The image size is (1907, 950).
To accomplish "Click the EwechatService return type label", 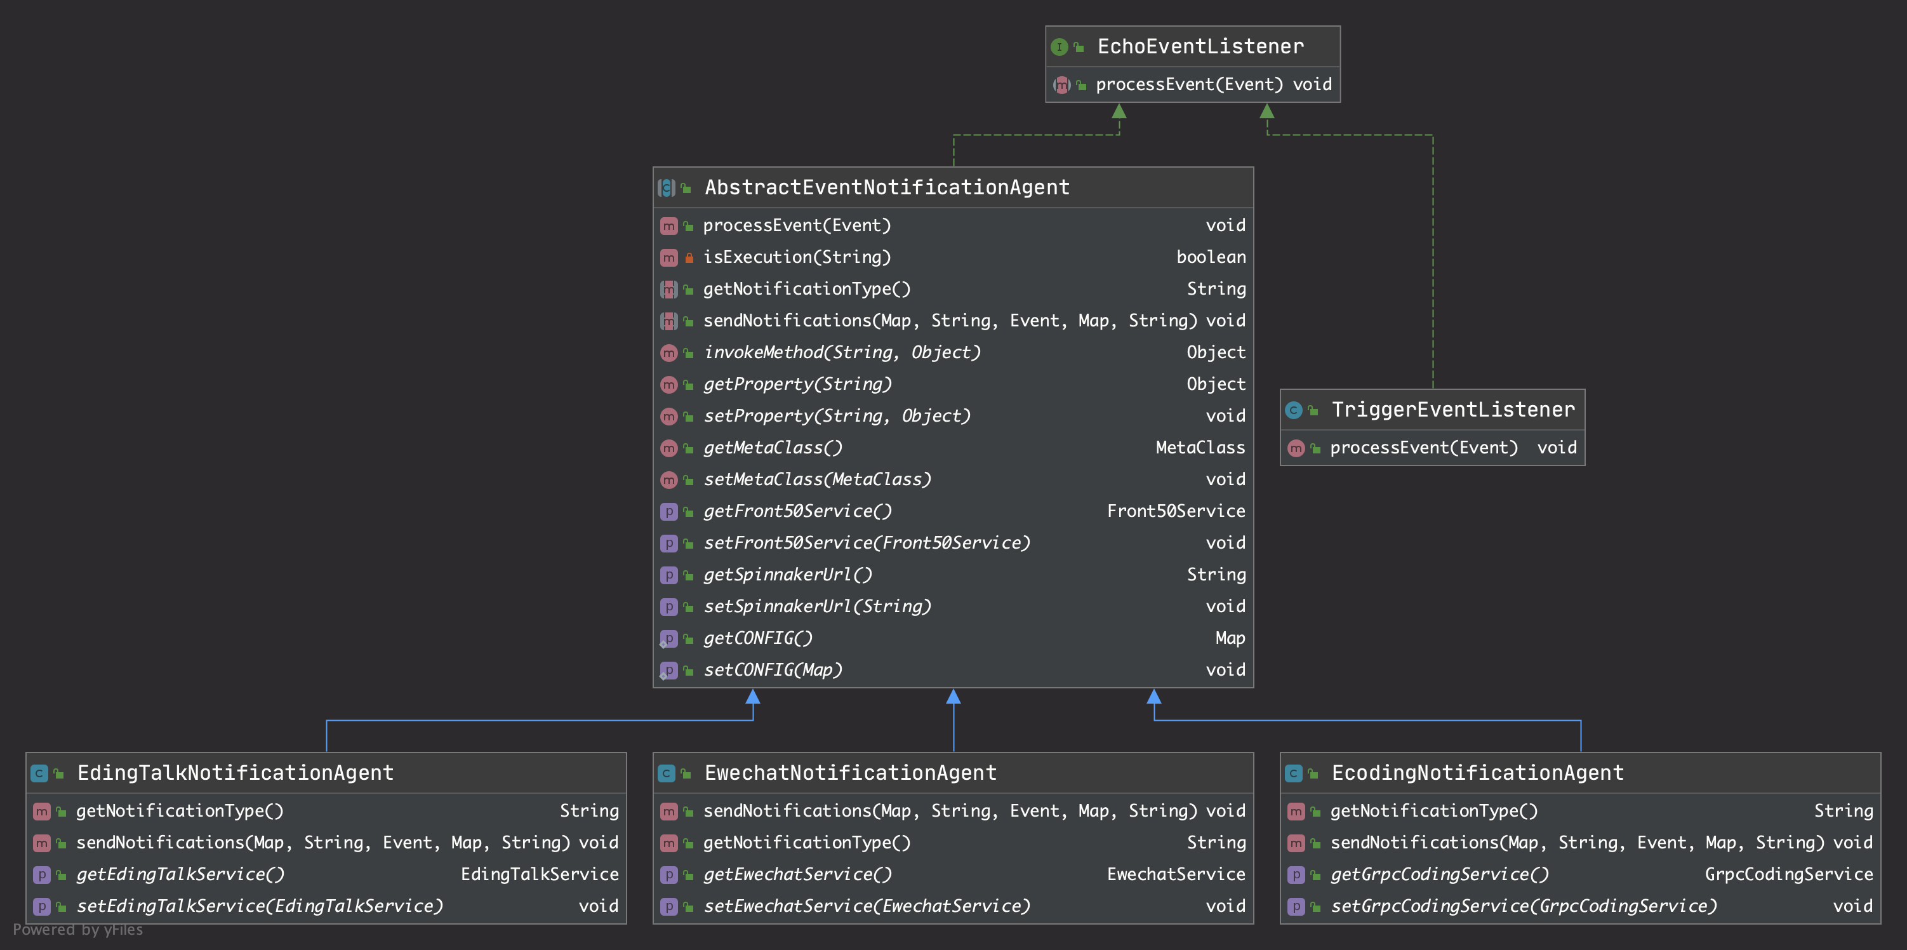I will point(1175,874).
